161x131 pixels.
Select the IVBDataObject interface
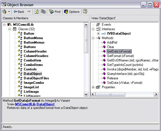pos(119,34)
